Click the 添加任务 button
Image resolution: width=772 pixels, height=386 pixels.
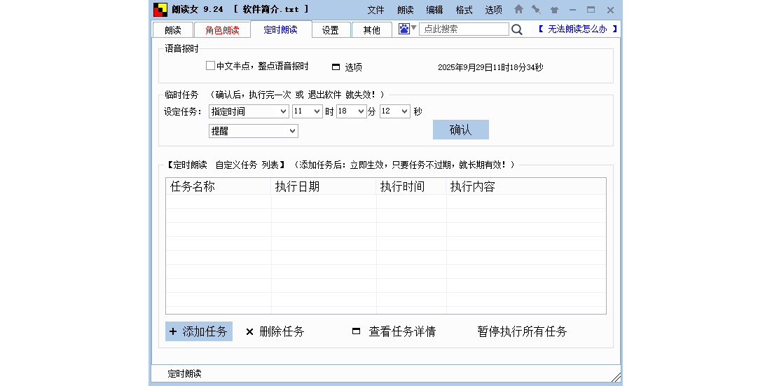tap(199, 331)
